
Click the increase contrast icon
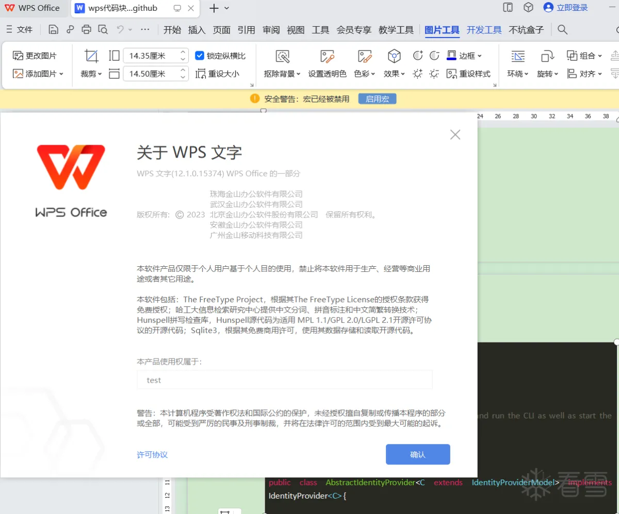click(x=418, y=56)
